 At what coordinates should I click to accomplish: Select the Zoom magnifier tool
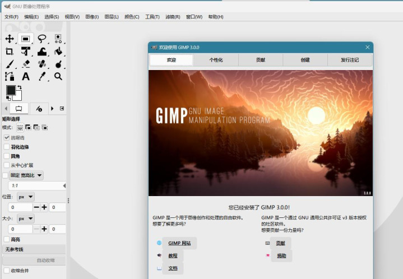(58, 76)
